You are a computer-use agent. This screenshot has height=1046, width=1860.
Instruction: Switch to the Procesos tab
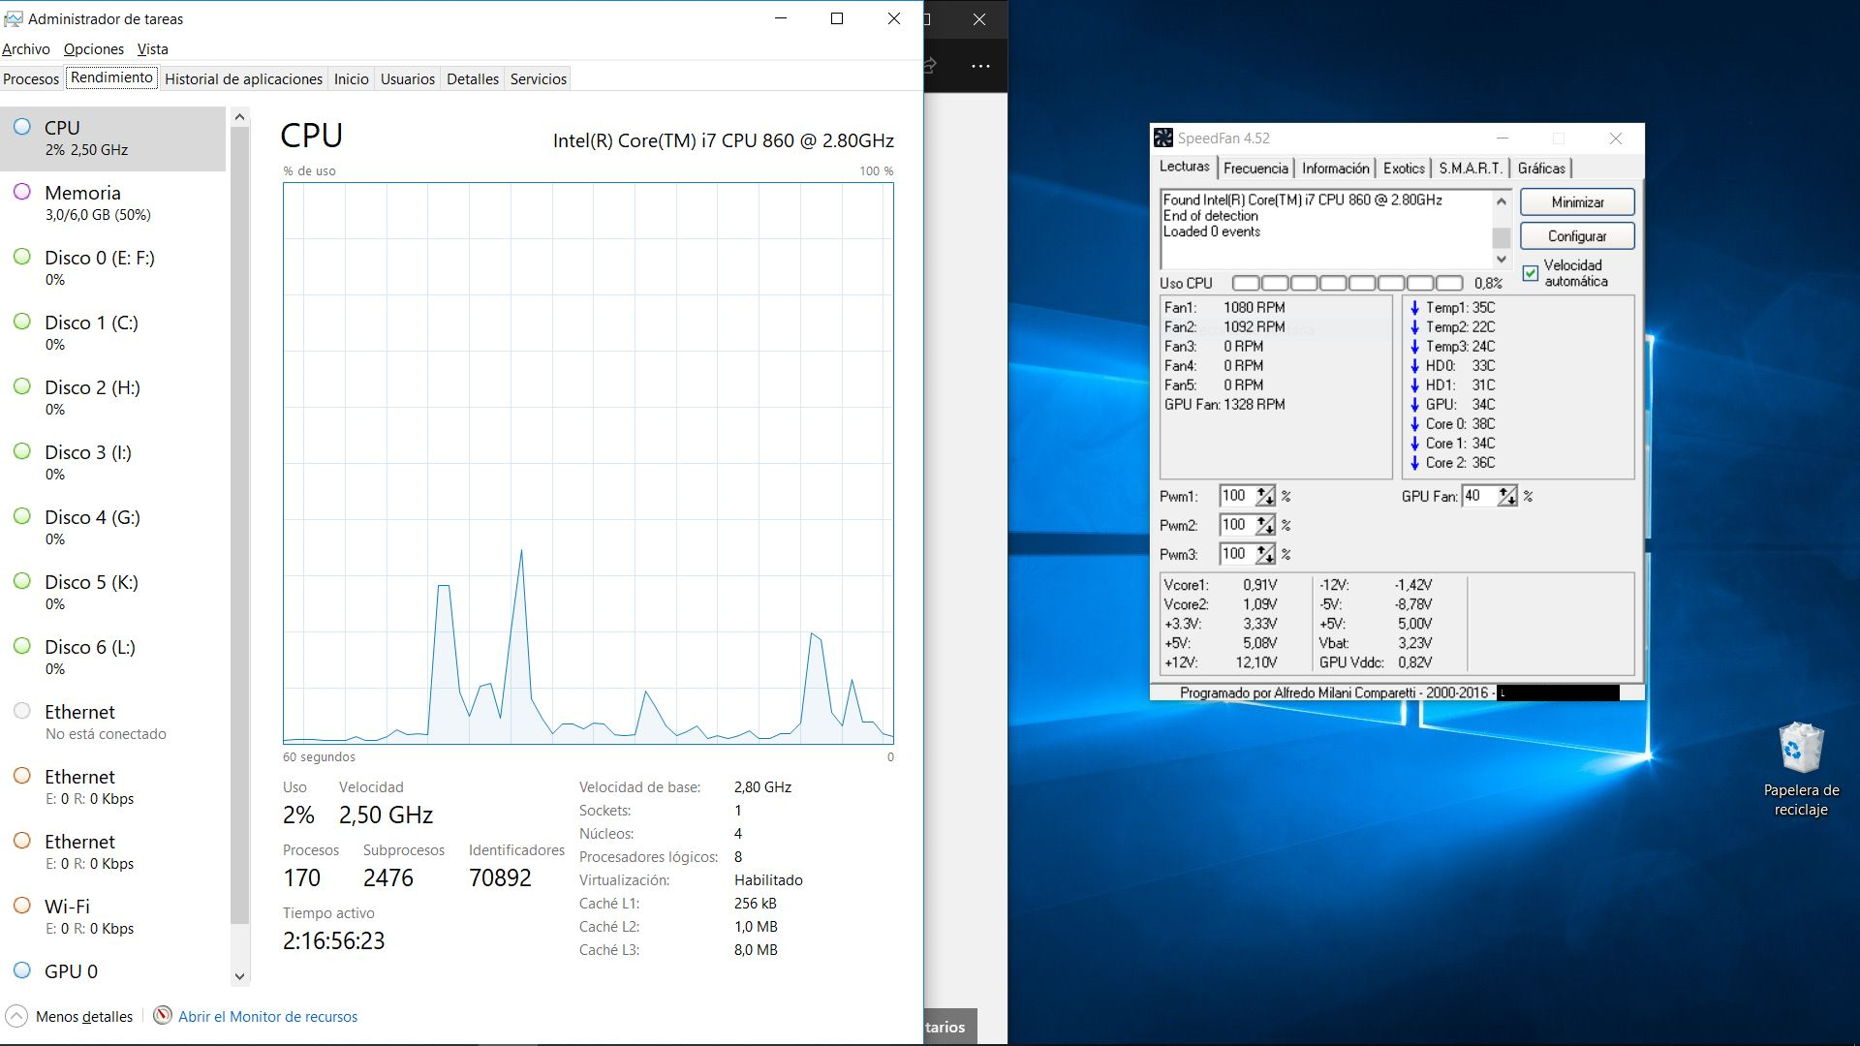point(31,78)
